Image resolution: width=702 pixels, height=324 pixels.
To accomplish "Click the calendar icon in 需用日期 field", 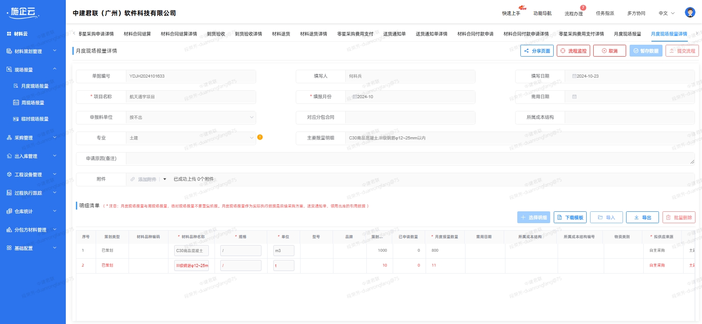I will (x=574, y=97).
